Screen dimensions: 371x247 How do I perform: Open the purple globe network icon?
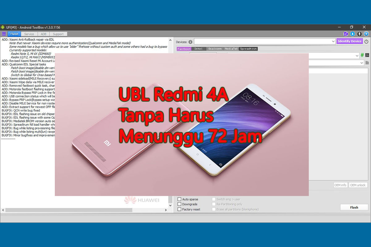346,34
